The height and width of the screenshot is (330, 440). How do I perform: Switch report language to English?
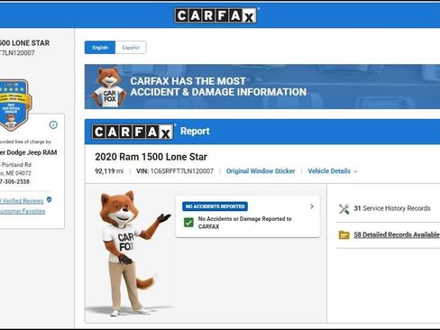[x=100, y=48]
